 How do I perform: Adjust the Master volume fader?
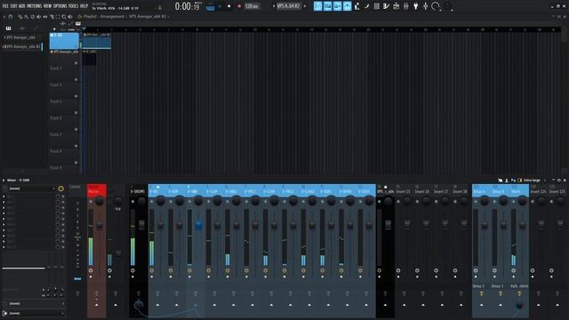point(100,226)
